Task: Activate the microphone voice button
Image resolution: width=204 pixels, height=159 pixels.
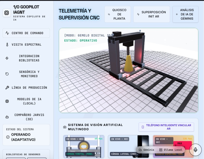Action: pos(195,150)
